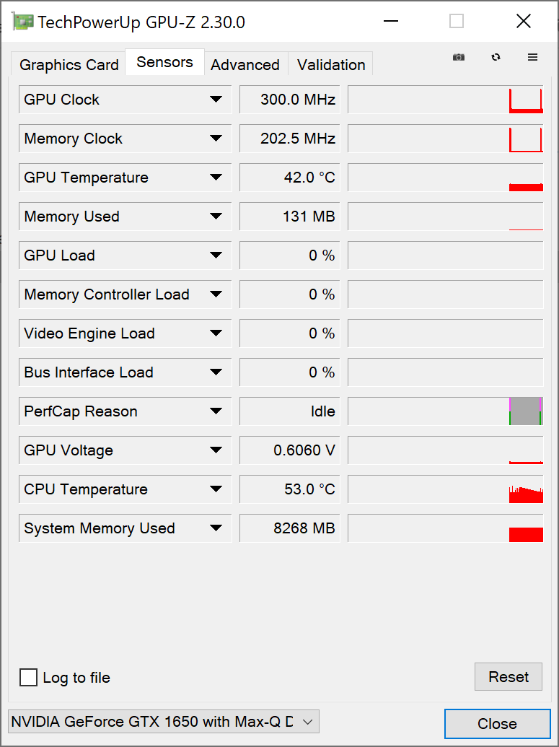The width and height of the screenshot is (559, 747).
Task: Click the System Memory Used graph
Action: point(445,528)
